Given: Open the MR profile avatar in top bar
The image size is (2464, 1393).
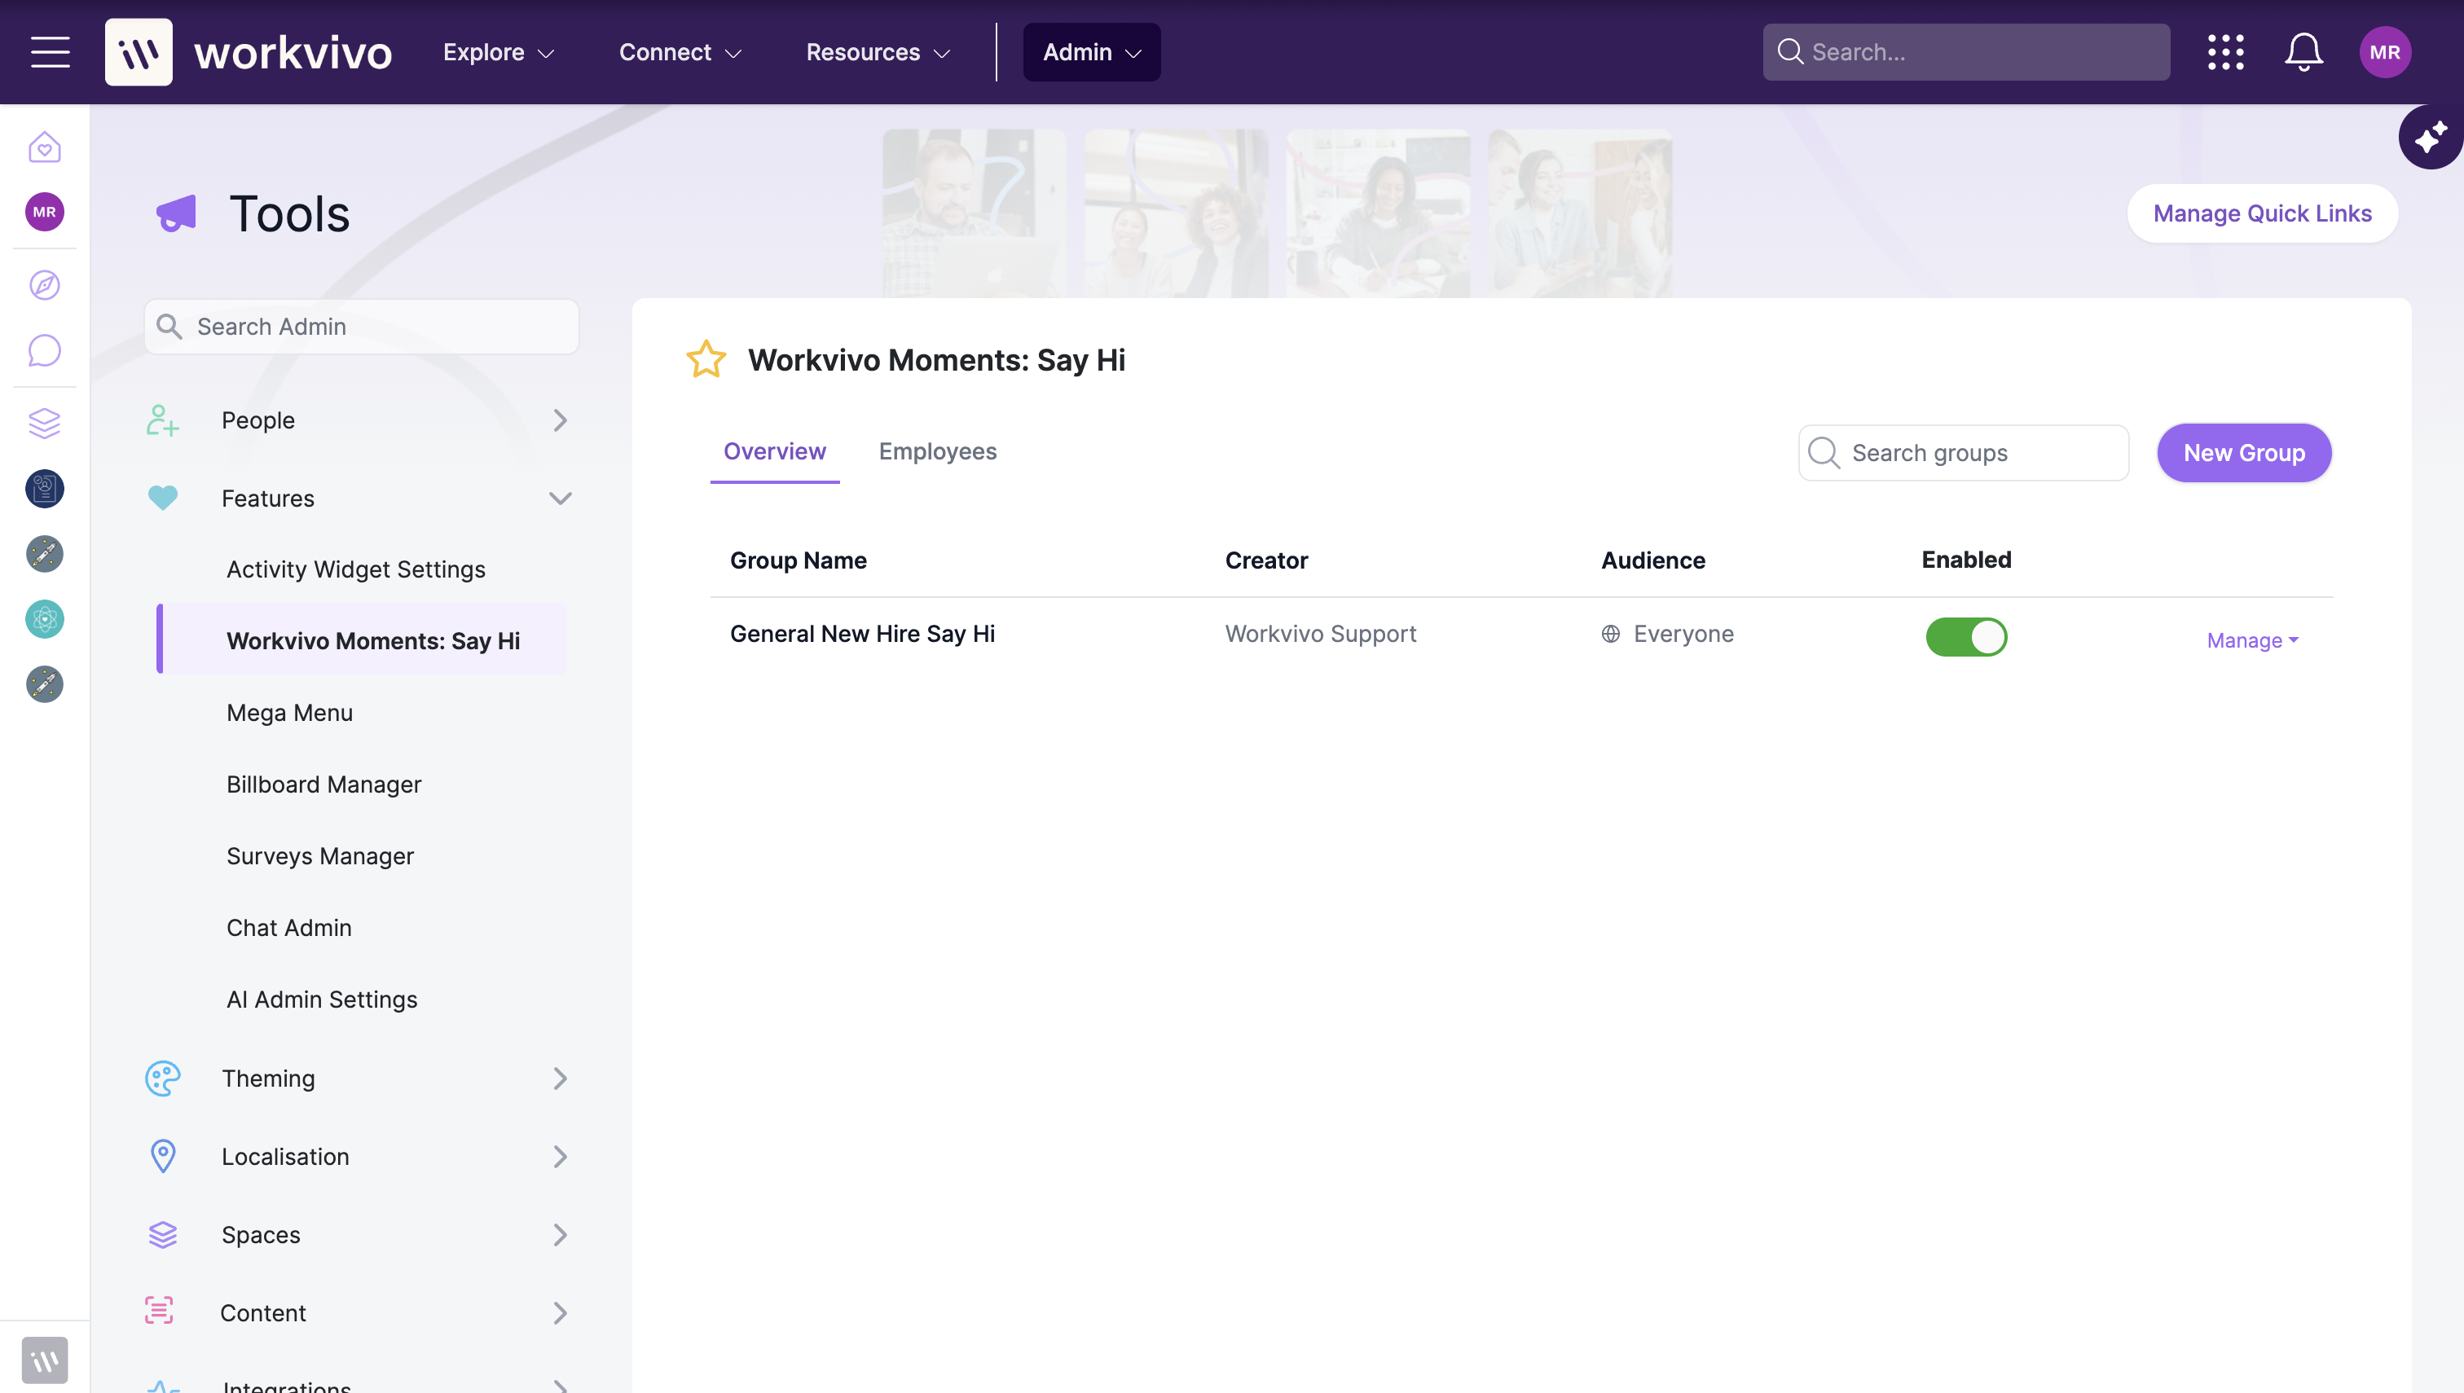Looking at the screenshot, I should pos(2383,51).
